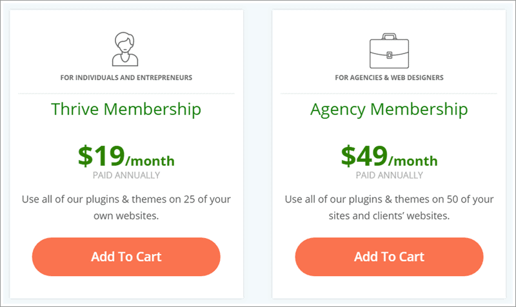
Task: Click the person icon's head
Action: pos(124,42)
